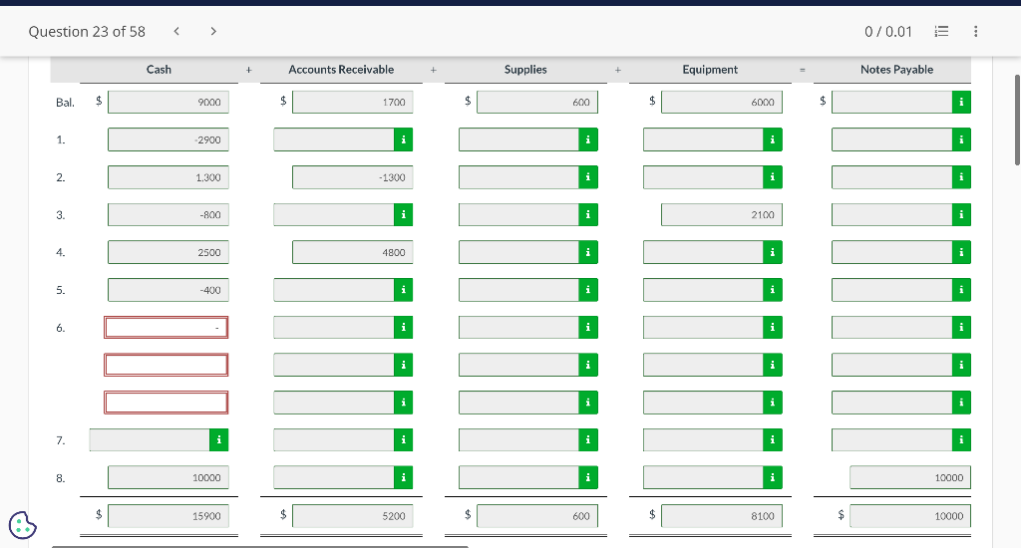
Task: Click info icon in row 4 Equipment
Action: coord(773,252)
